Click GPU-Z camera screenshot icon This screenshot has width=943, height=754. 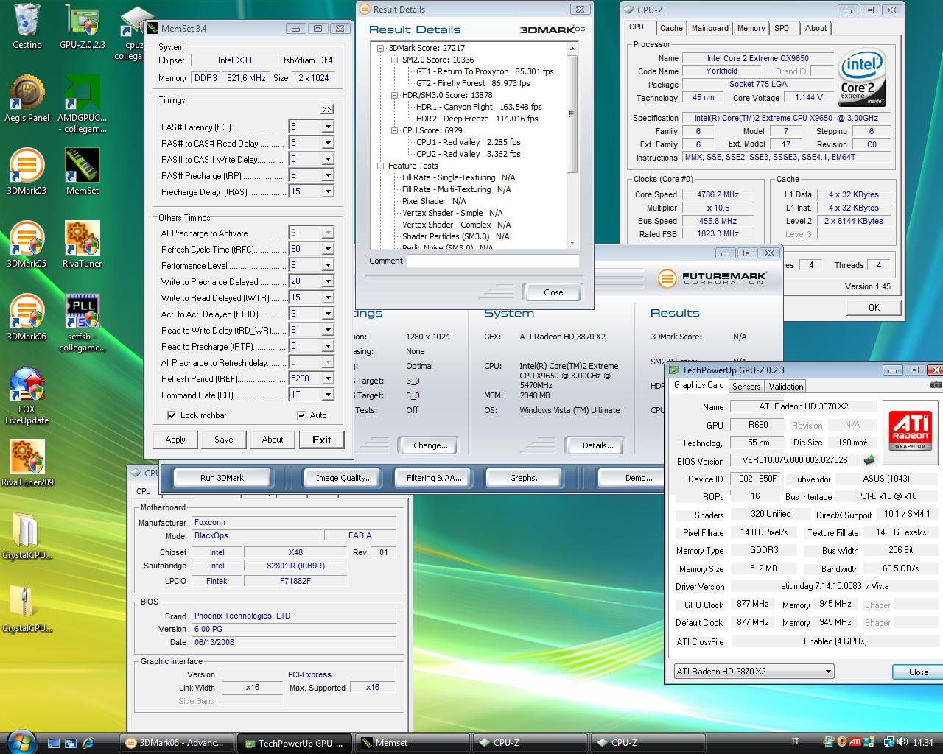(936, 384)
